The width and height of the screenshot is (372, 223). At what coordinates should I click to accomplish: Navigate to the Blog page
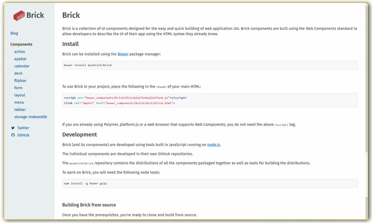pyautogui.click(x=14, y=33)
